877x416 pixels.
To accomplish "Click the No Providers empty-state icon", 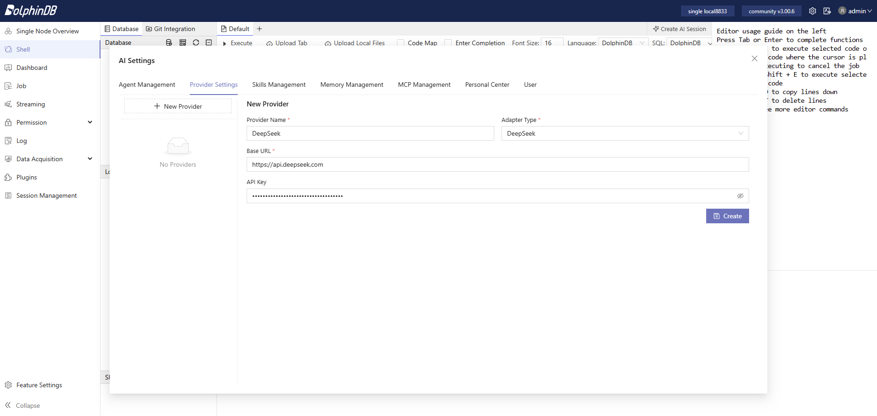I will (178, 146).
